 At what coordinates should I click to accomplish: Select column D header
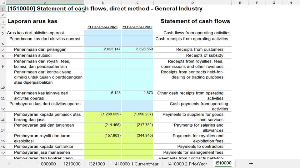coord(192,2)
